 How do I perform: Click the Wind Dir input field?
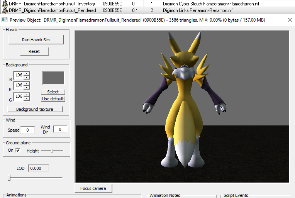tap(60, 129)
